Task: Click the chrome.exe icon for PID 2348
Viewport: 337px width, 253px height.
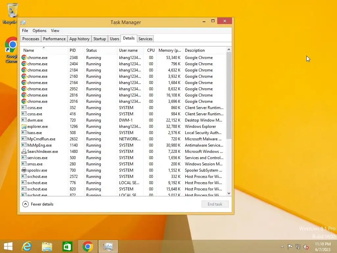Action: (24, 57)
